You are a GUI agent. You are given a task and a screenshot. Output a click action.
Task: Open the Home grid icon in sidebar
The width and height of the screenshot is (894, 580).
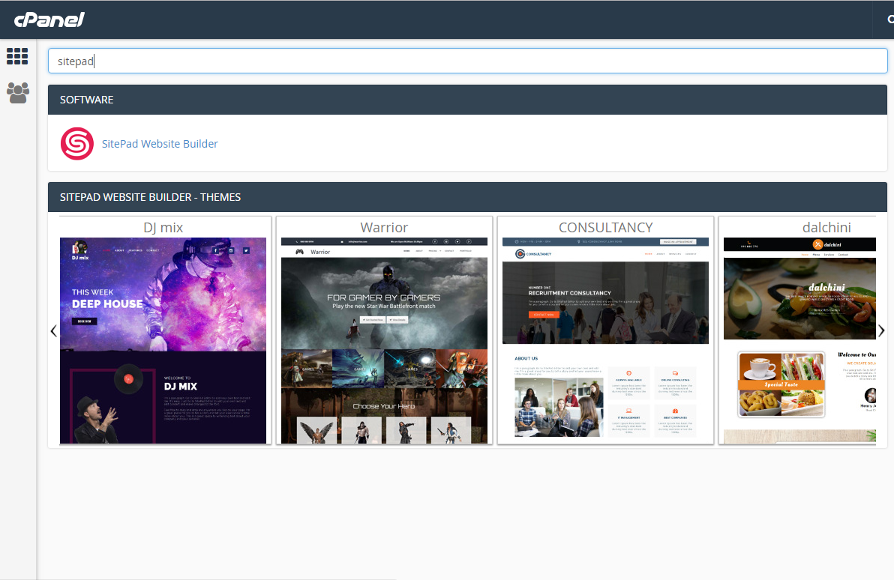pyautogui.click(x=17, y=56)
